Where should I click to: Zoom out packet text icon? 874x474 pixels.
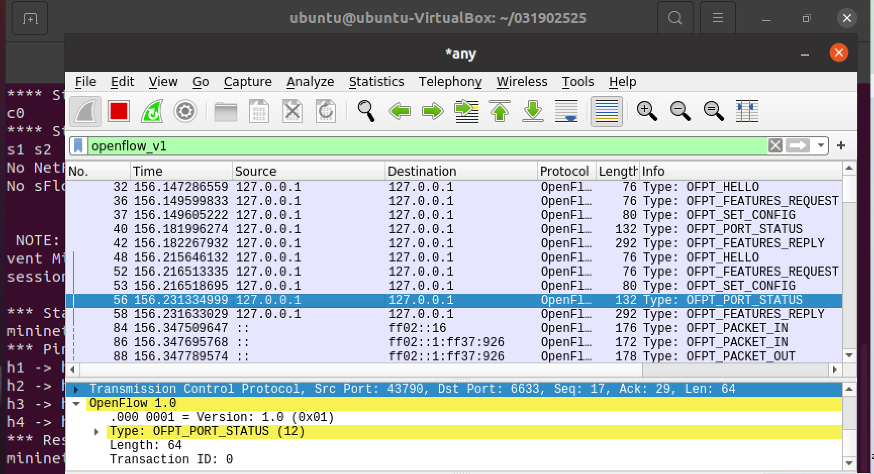pos(681,112)
